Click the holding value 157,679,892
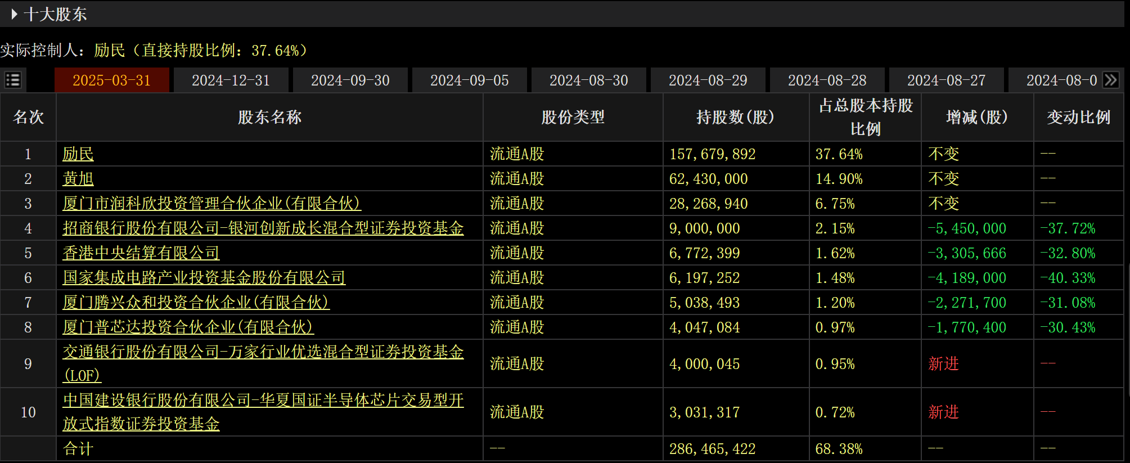The height and width of the screenshot is (463, 1130). pos(713,154)
